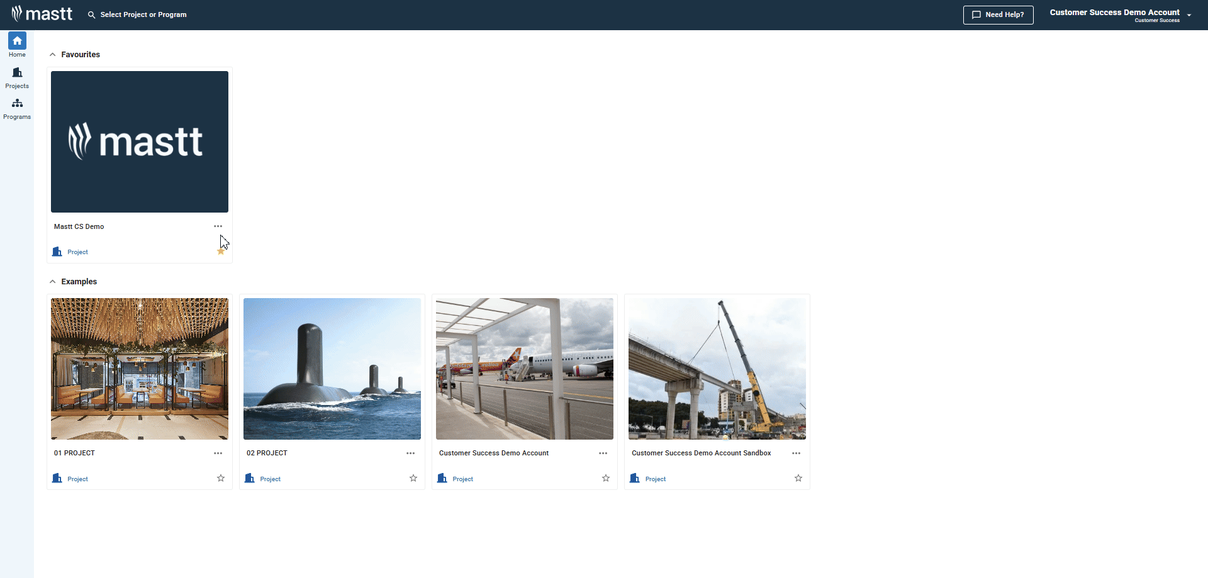Favourite 01 PROJECT with star

pos(221,479)
